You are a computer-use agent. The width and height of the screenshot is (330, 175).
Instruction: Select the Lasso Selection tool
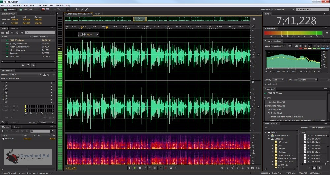pos(78,9)
